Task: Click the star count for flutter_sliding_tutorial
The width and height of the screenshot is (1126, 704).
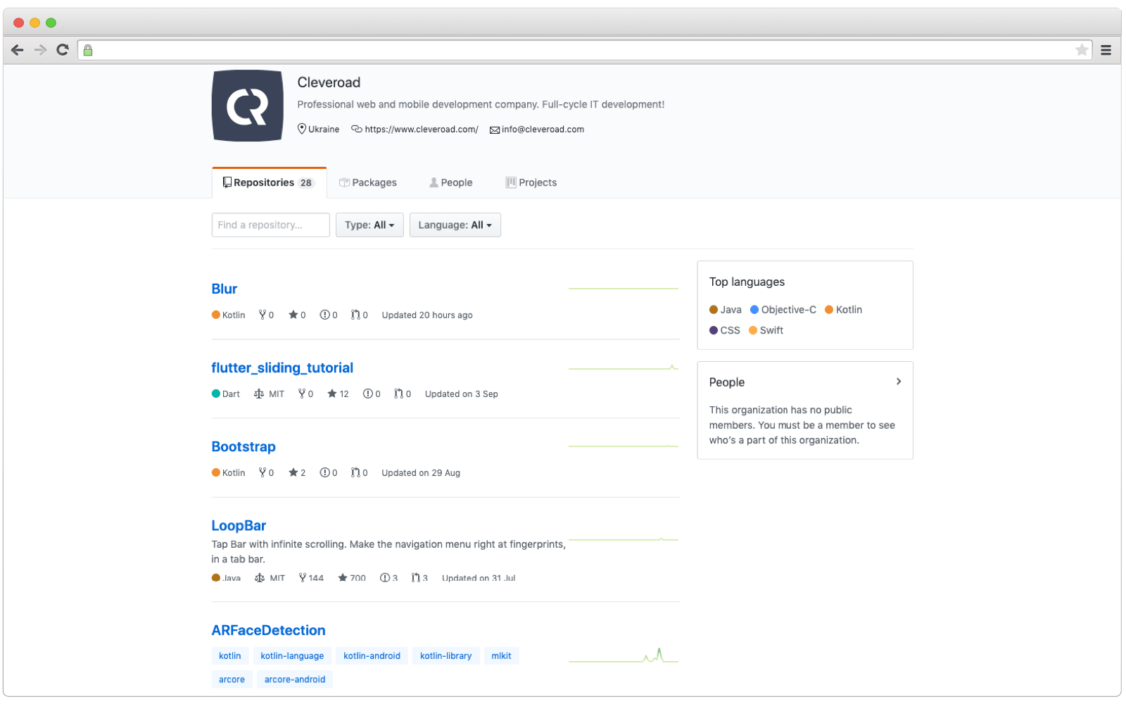Action: click(338, 394)
